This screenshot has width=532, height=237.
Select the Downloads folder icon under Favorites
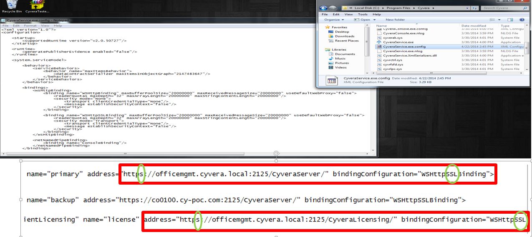[330, 36]
